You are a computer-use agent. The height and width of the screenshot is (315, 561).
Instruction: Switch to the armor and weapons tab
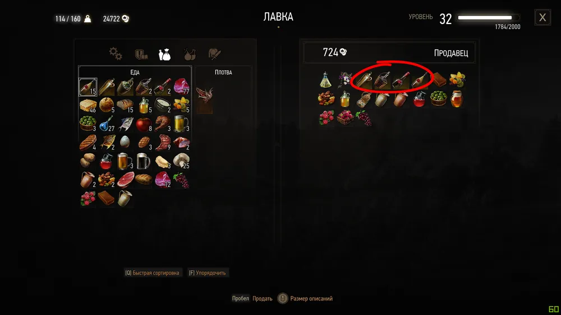pos(141,54)
